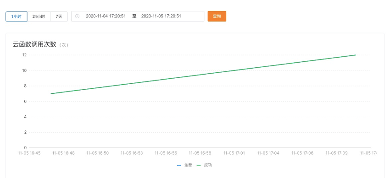Click the 11-05 17:01 x-axis label
The height and width of the screenshot is (178, 390).
point(234,153)
